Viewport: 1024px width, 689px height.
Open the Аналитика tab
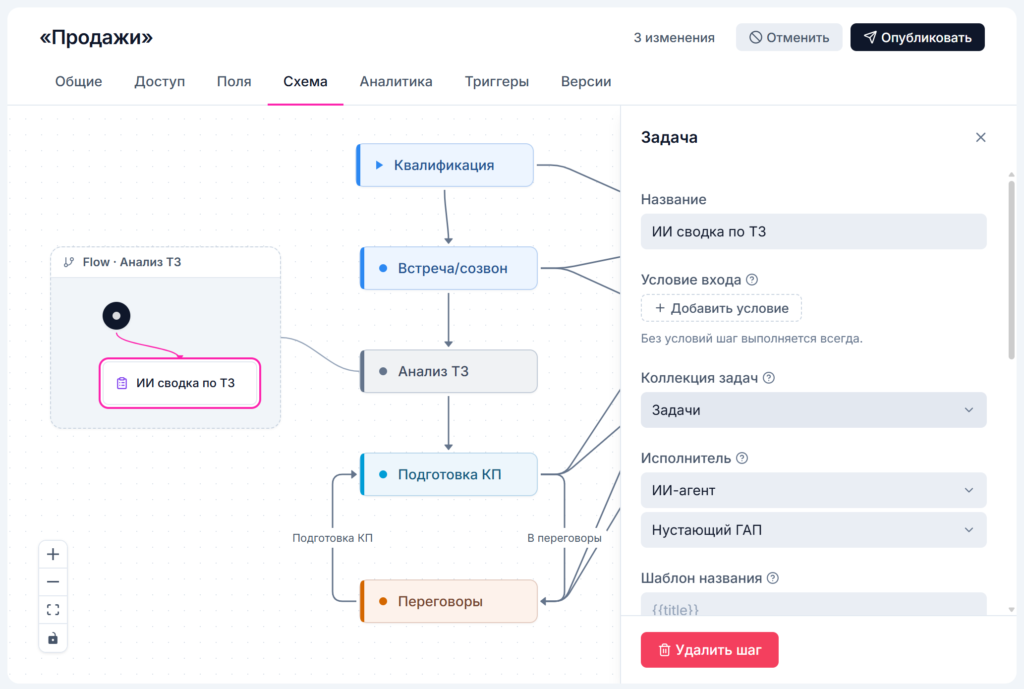[x=396, y=81]
